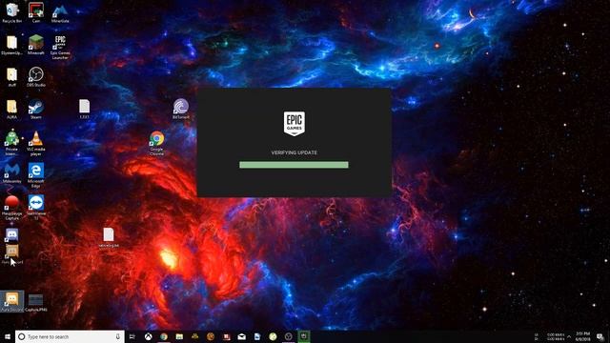The height and width of the screenshot is (343, 610).
Task: Launch the Cain desktop shortcut
Action: pos(36,12)
